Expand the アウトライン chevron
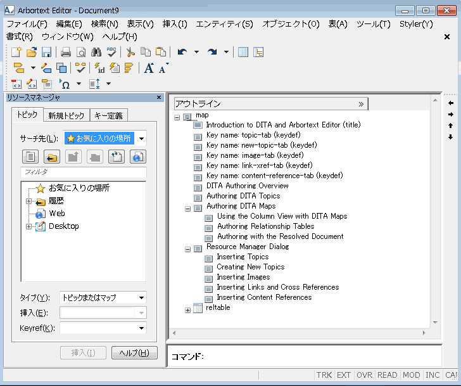 [x=361, y=104]
